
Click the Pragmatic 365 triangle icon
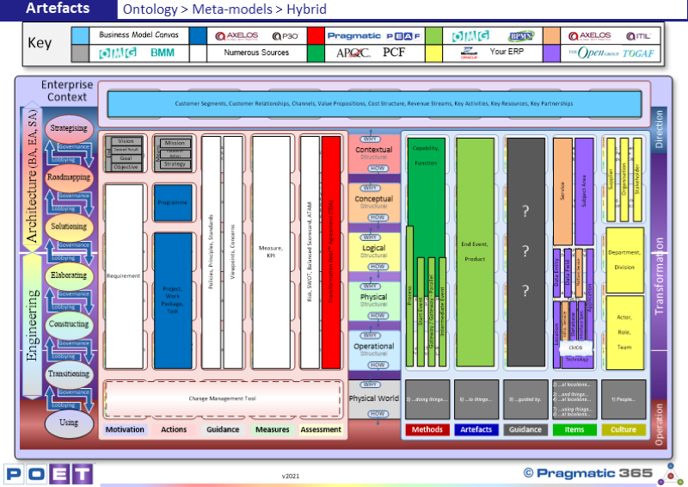coord(670,474)
